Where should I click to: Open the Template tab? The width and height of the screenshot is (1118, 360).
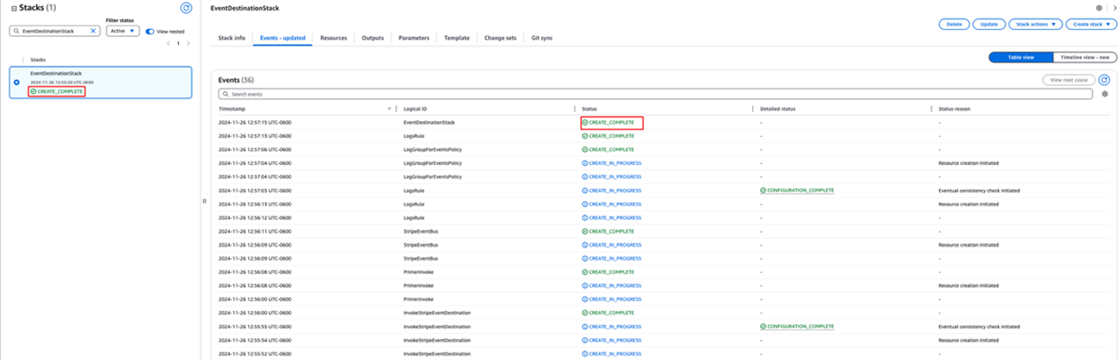coord(457,38)
